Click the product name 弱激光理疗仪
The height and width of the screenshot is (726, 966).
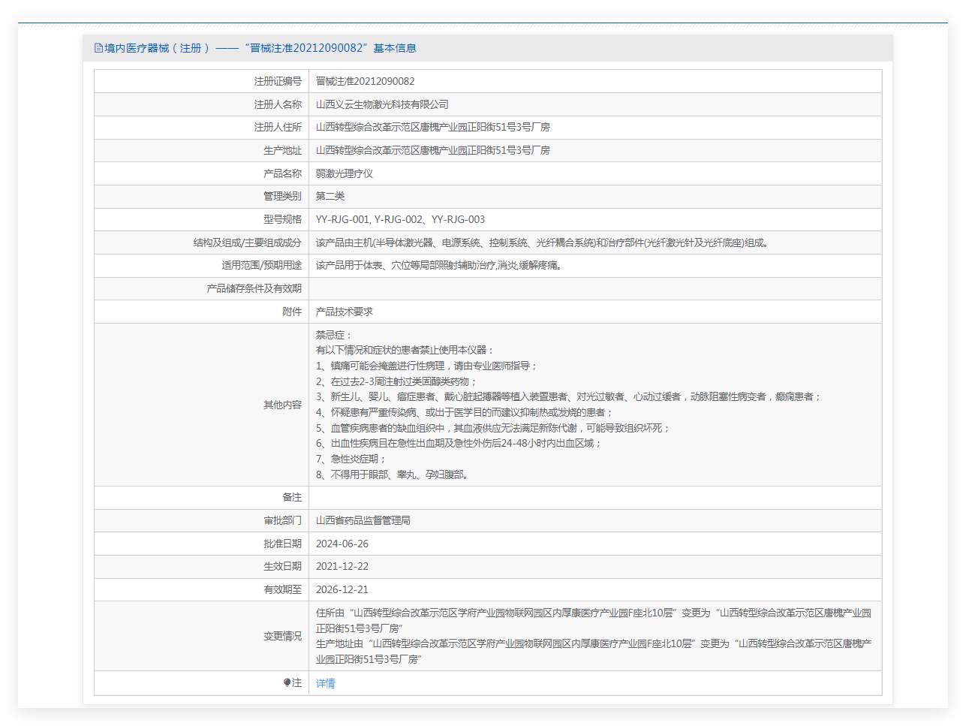(x=344, y=173)
